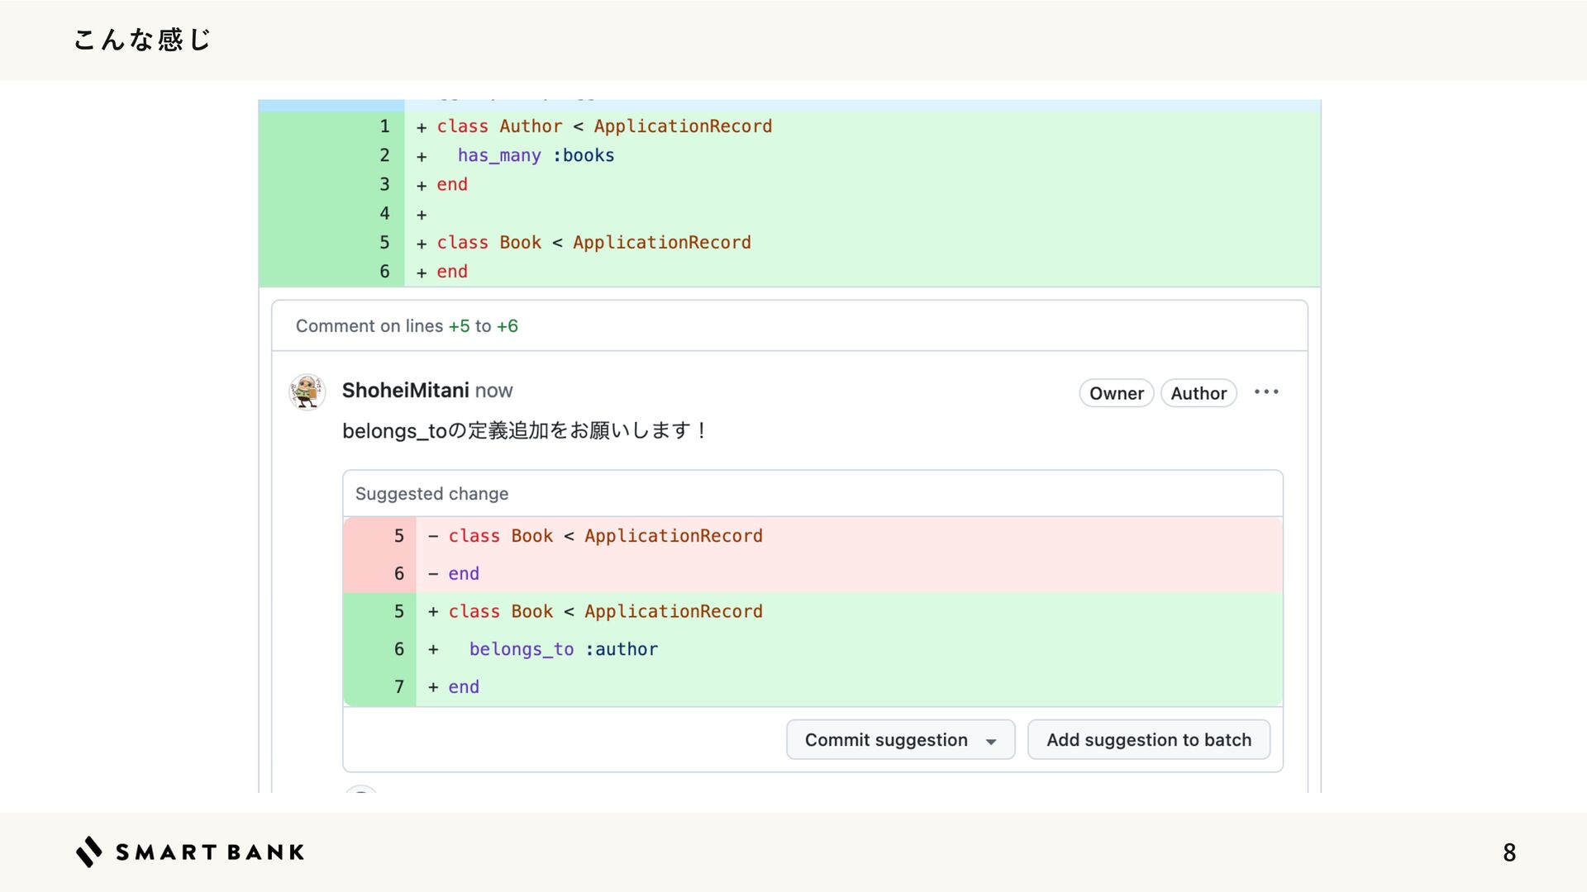Click the slide page number 8
Image resolution: width=1587 pixels, height=892 pixels.
(1508, 852)
